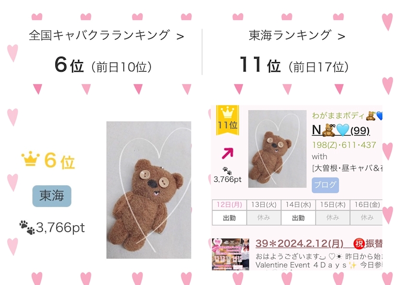402x285 pixels.
Task: Click the pink upward trend arrow
Action: click(228, 153)
